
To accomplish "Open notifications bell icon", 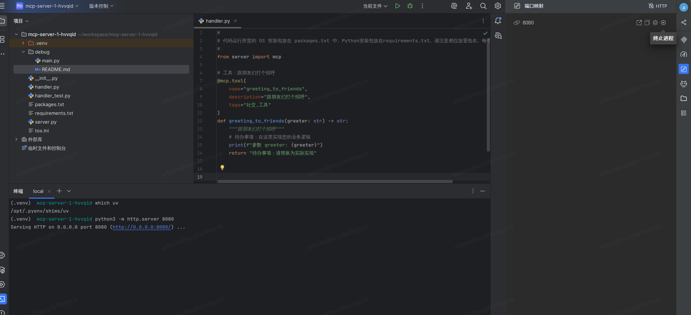I will pyautogui.click(x=498, y=21).
